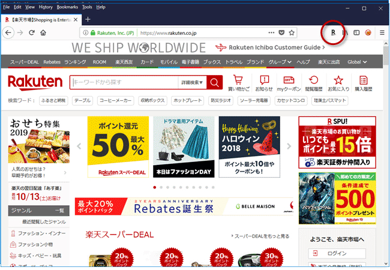Open the Global dropdown menu

(360, 62)
